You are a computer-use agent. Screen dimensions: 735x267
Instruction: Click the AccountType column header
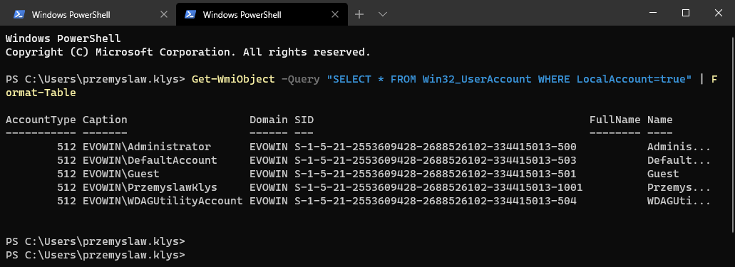41,120
